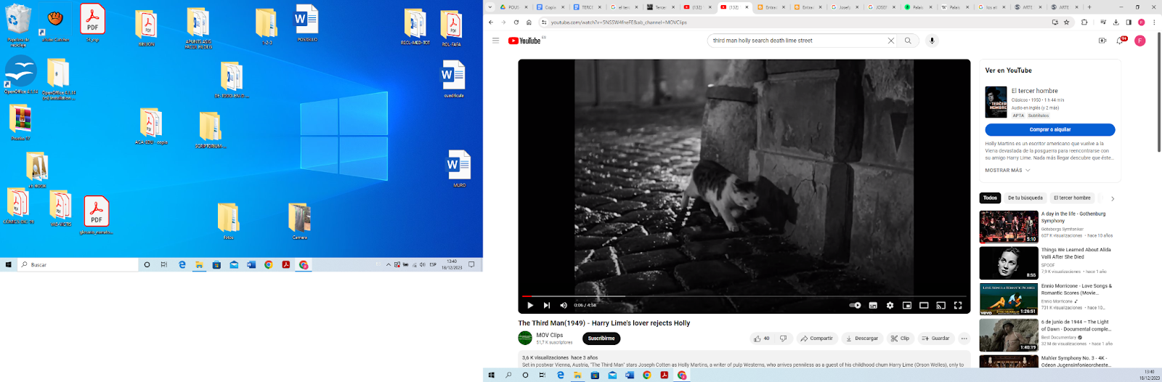Subscribe with Suscribirme button

pyautogui.click(x=601, y=338)
